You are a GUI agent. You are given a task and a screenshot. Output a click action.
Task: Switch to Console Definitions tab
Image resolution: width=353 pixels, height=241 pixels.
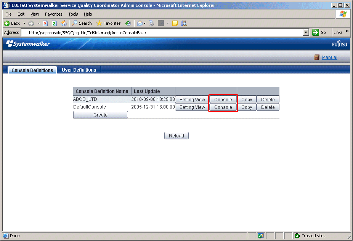tap(32, 70)
